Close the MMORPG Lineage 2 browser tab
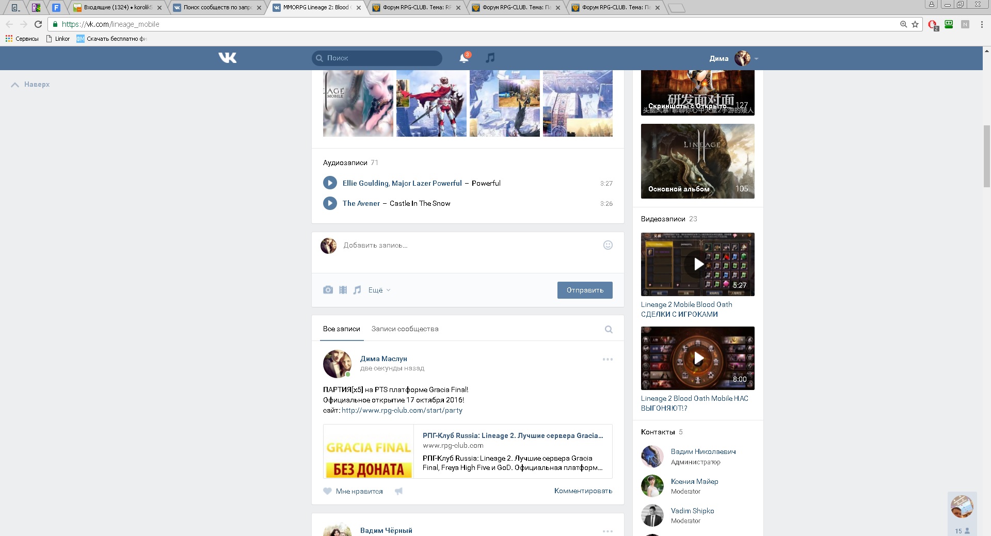The image size is (991, 536). coord(359,8)
